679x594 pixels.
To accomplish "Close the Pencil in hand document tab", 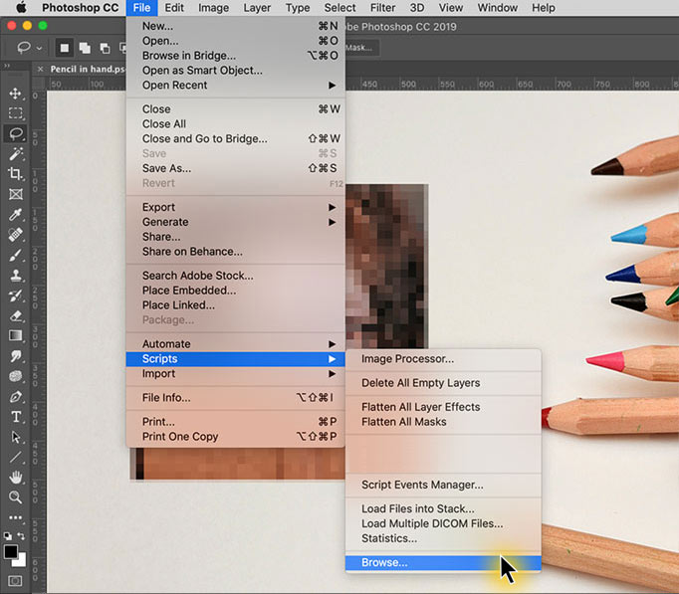I will [x=40, y=70].
